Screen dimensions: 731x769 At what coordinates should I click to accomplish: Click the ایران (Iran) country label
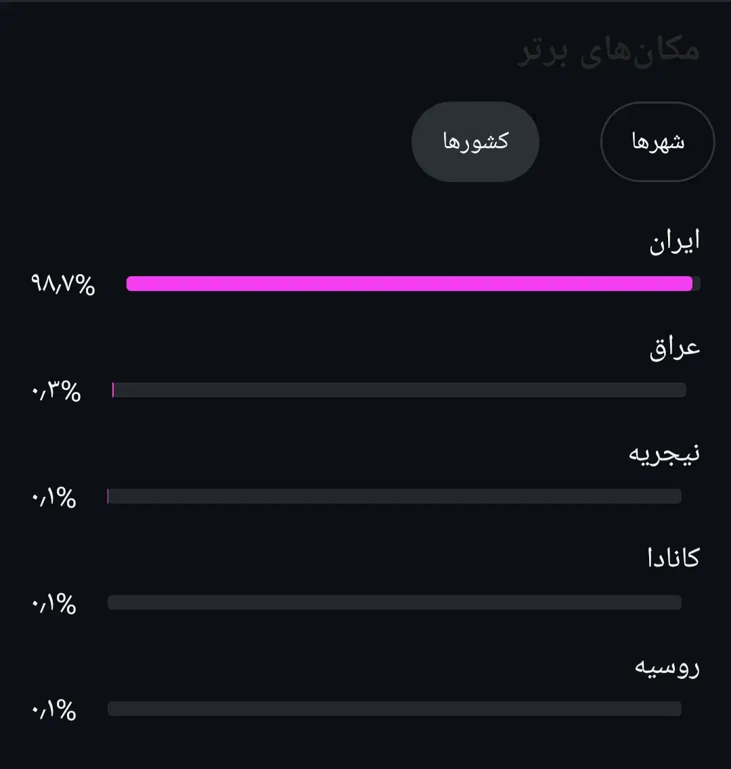tap(674, 242)
